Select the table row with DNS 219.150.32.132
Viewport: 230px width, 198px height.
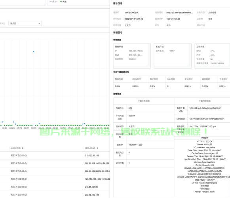(55, 156)
